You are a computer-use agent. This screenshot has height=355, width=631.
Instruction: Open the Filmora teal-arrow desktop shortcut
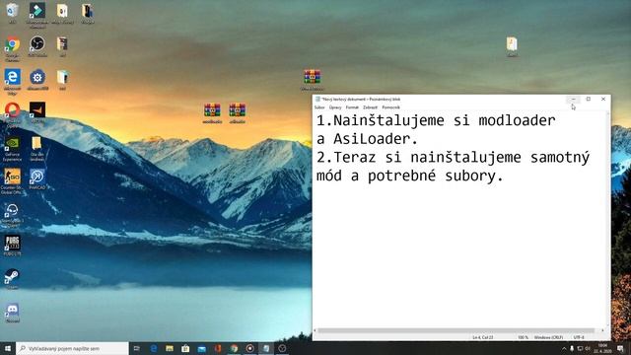coord(37,15)
